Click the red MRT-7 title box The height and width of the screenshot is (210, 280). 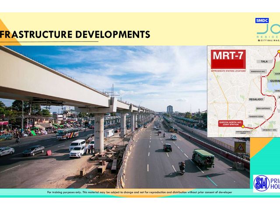click(228, 59)
